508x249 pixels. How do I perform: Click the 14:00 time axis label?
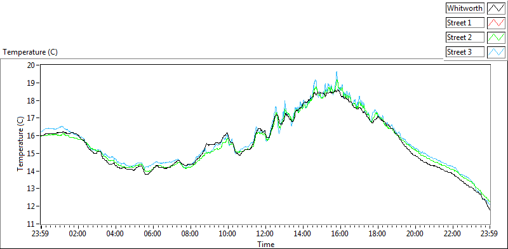point(304,234)
